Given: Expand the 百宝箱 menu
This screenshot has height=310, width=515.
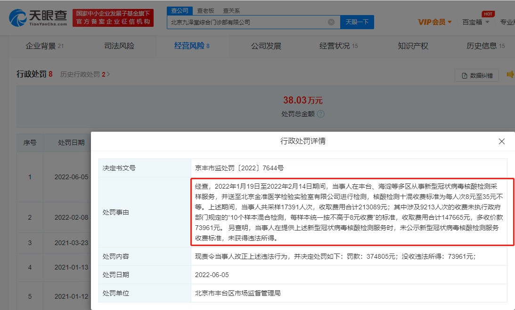Looking at the screenshot, I should [475, 22].
